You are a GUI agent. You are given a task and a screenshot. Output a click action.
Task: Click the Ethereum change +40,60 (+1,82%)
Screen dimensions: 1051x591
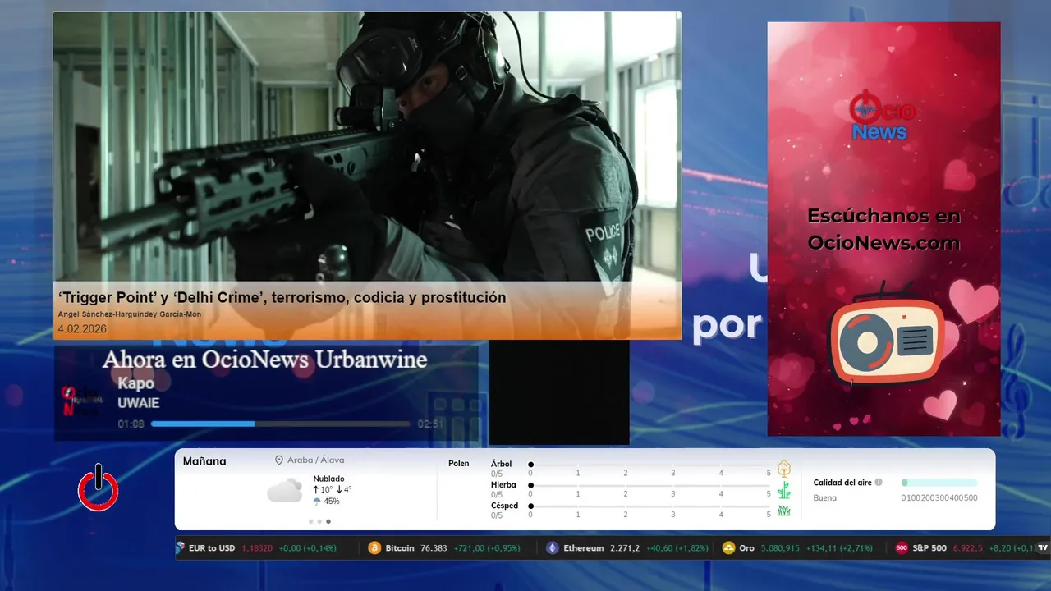pos(677,548)
